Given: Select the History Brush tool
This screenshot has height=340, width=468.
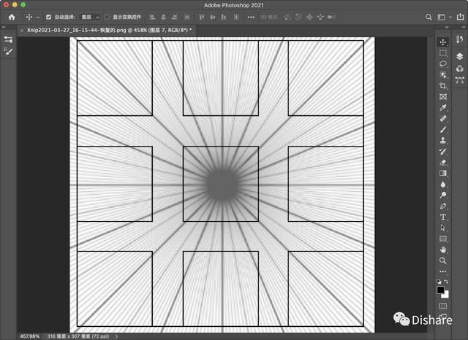Looking at the screenshot, I should point(443,151).
